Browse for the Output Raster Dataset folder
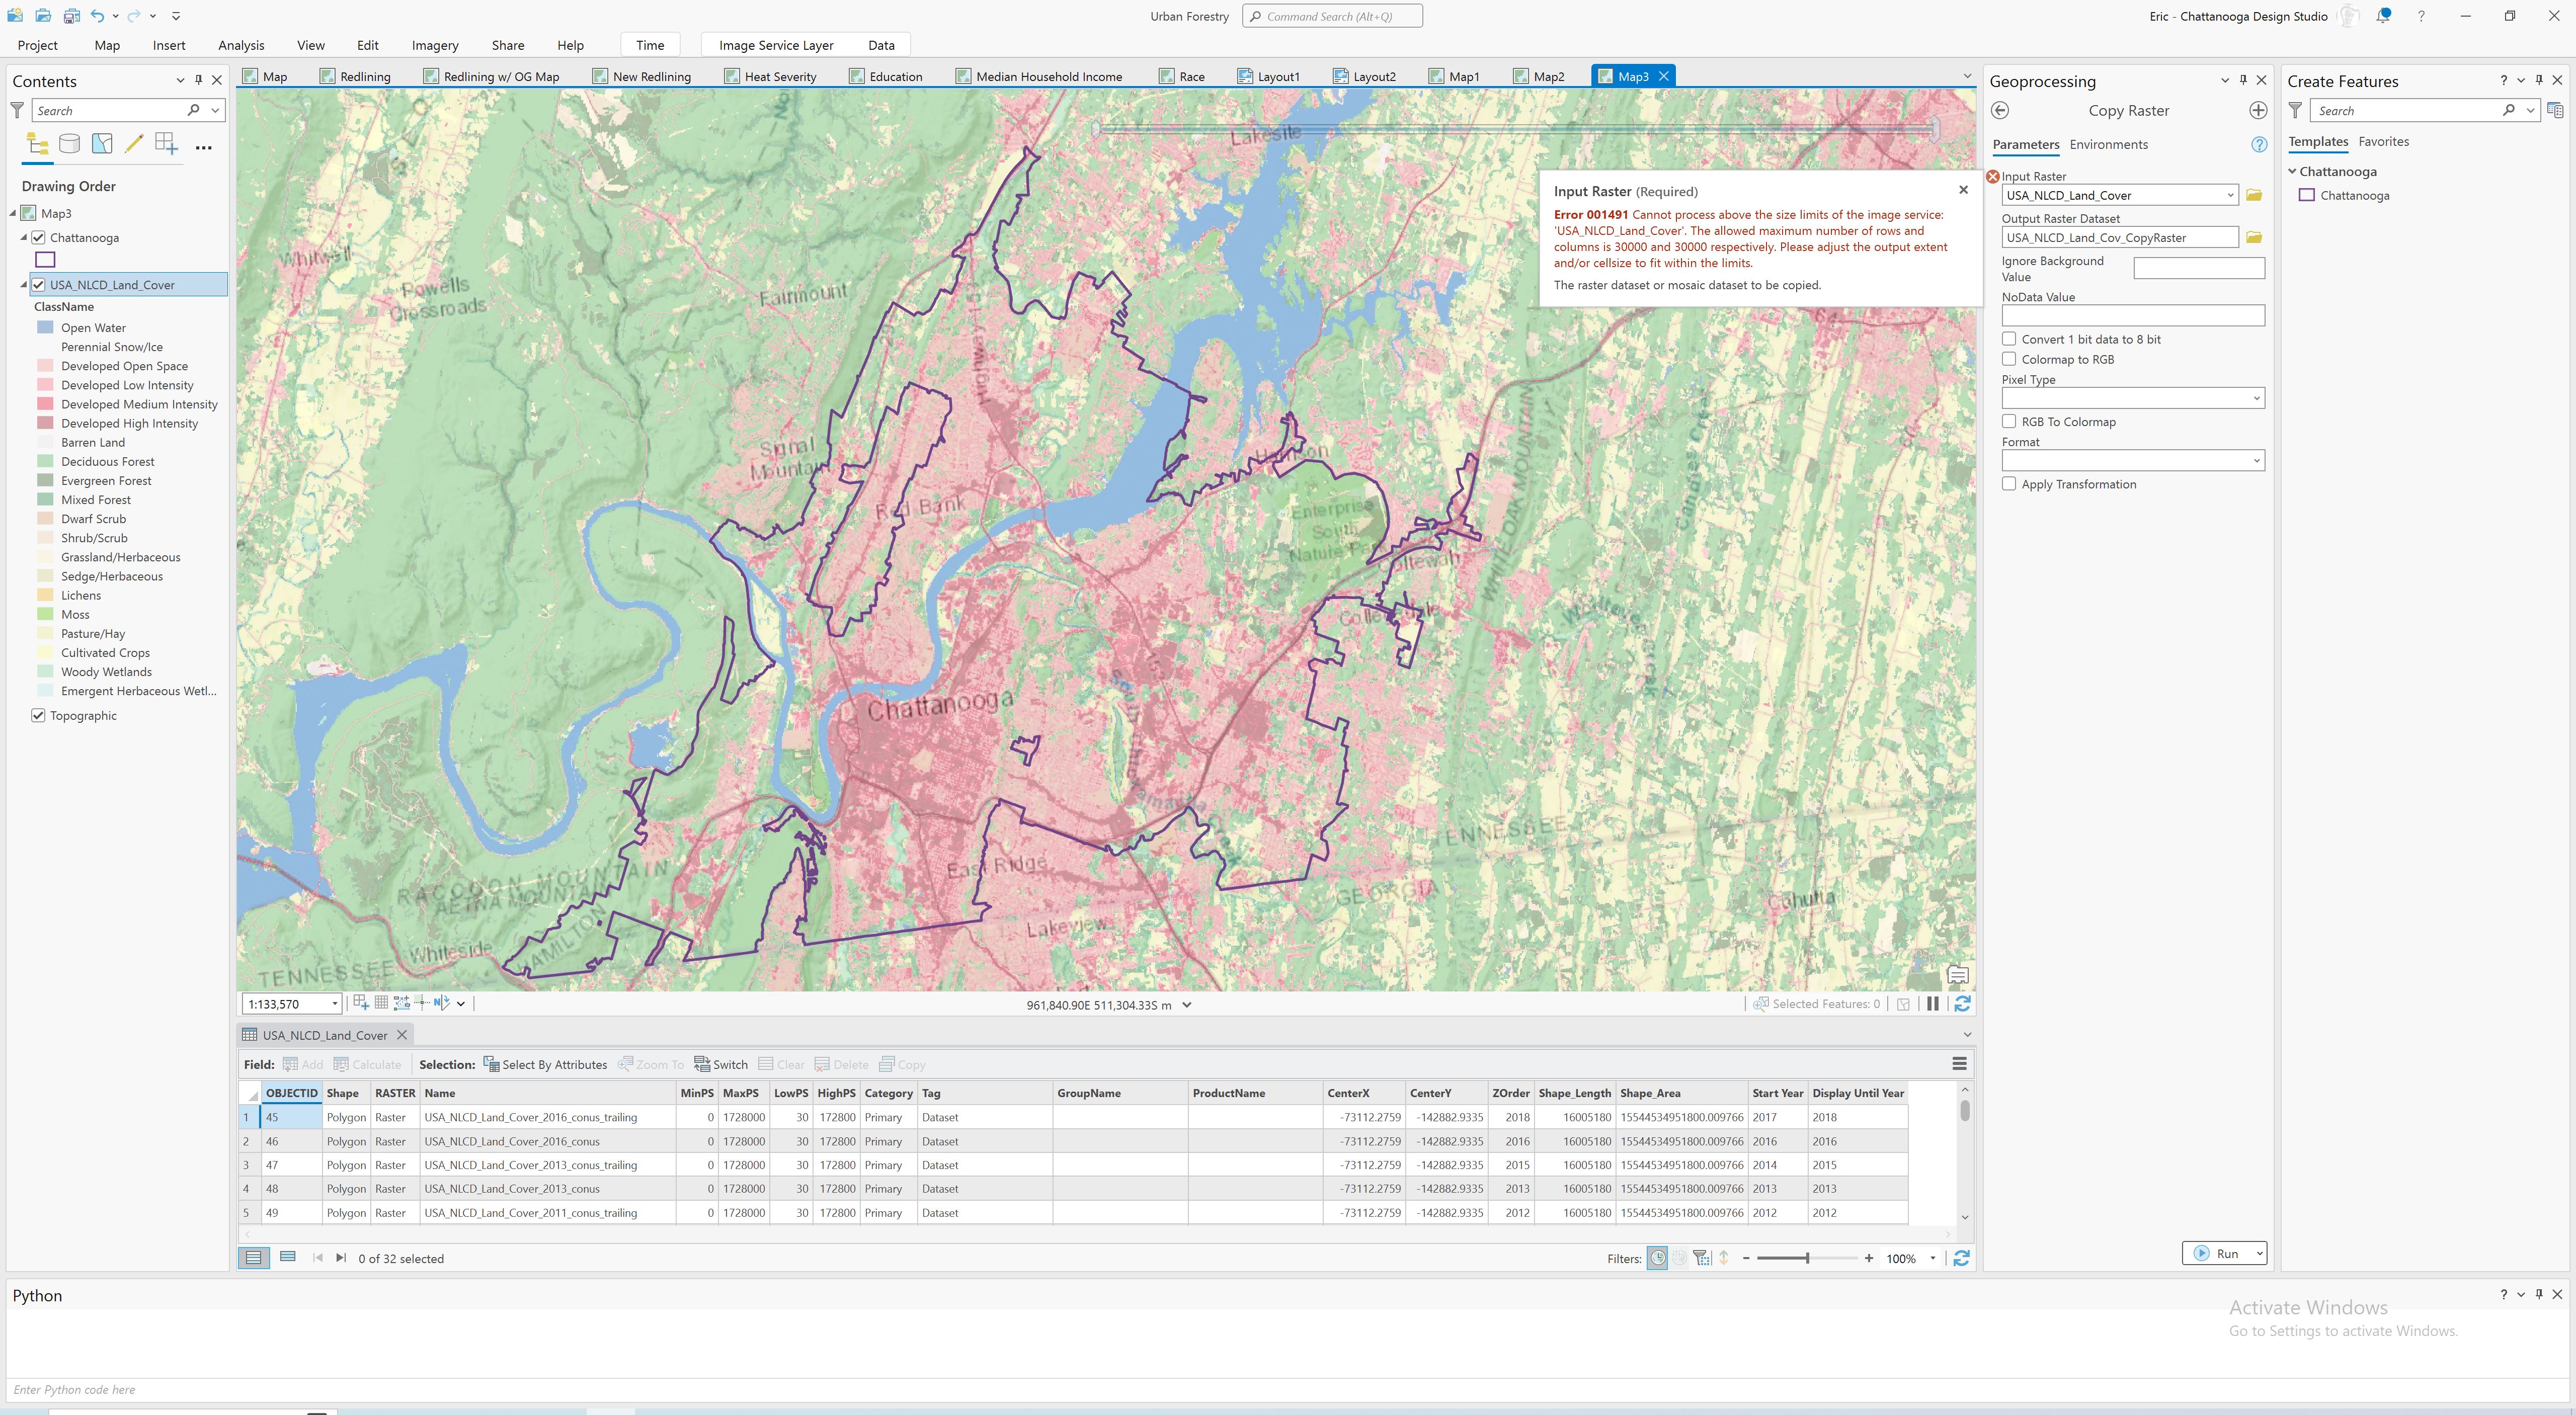This screenshot has width=2576, height=1415. click(2254, 237)
